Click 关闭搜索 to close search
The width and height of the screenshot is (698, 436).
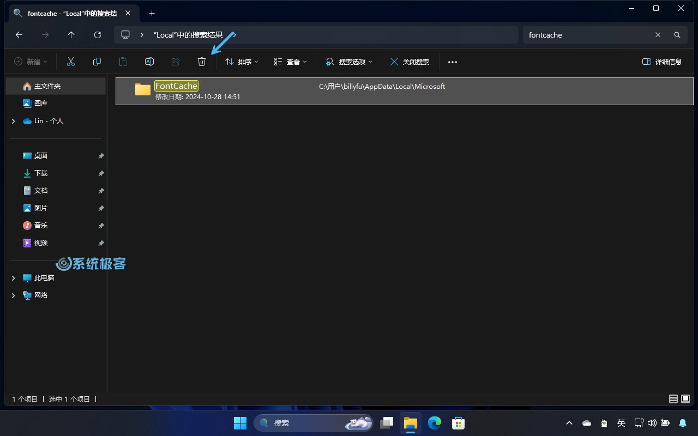[410, 62]
